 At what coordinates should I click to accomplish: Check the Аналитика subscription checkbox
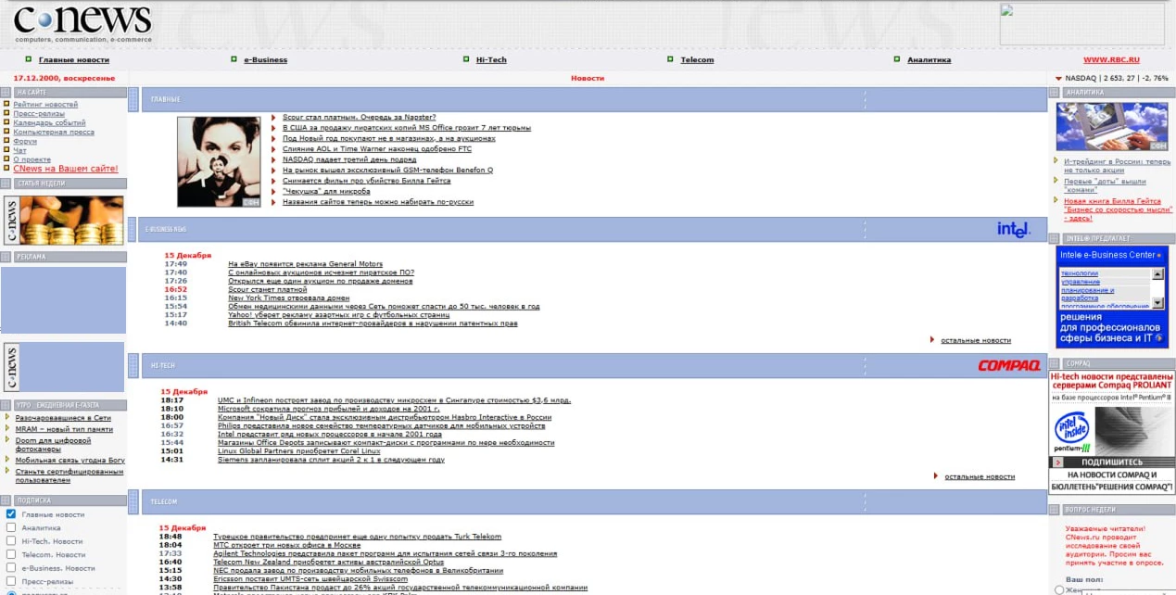11,527
